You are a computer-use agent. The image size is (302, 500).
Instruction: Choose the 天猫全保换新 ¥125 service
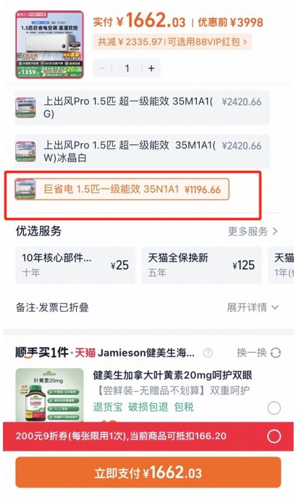pyautogui.click(x=202, y=265)
